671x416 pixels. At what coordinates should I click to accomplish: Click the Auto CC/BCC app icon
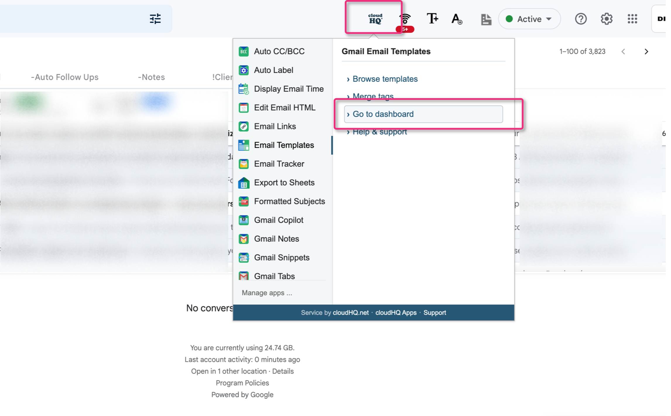click(x=244, y=51)
